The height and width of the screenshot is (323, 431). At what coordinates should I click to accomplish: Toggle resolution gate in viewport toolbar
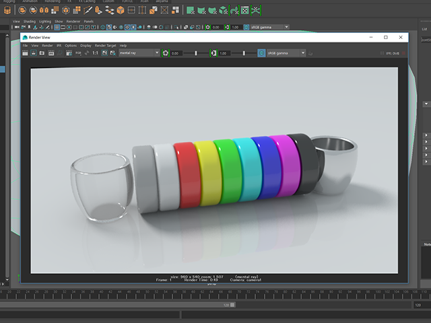click(69, 27)
